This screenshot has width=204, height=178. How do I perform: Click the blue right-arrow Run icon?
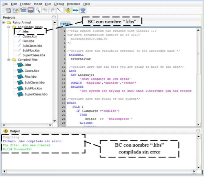(x=75, y=10)
